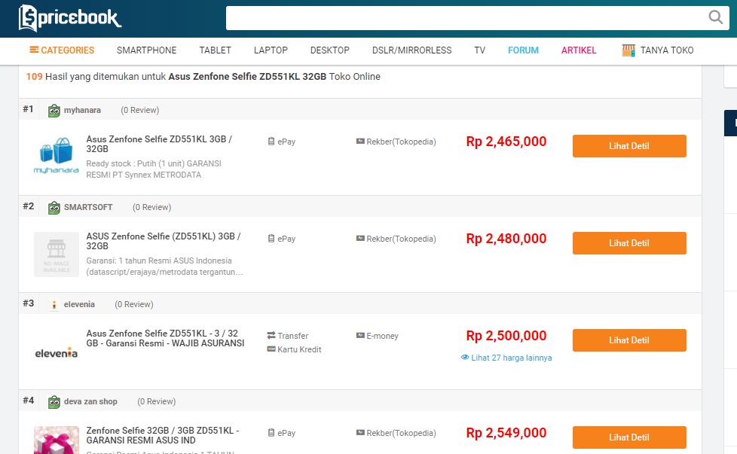Image resolution: width=737 pixels, height=454 pixels.
Task: Focus the top search input field
Action: pos(465,18)
